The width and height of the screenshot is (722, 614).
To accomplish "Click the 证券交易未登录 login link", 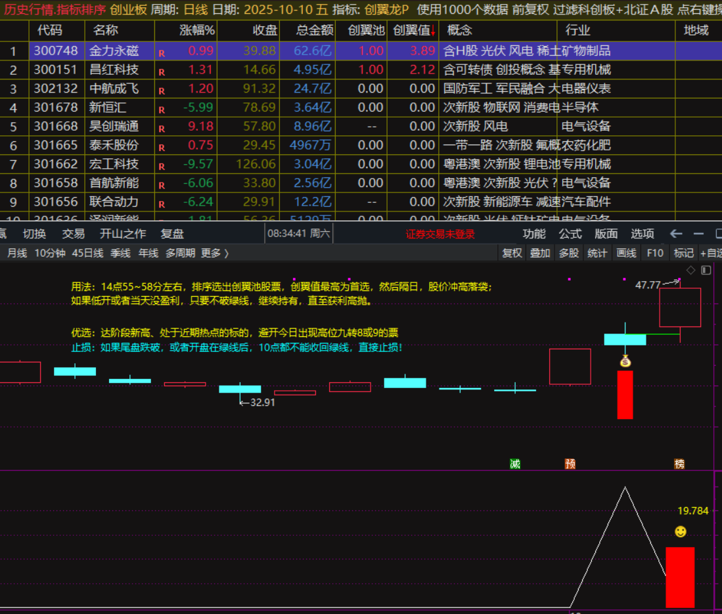I will [440, 234].
